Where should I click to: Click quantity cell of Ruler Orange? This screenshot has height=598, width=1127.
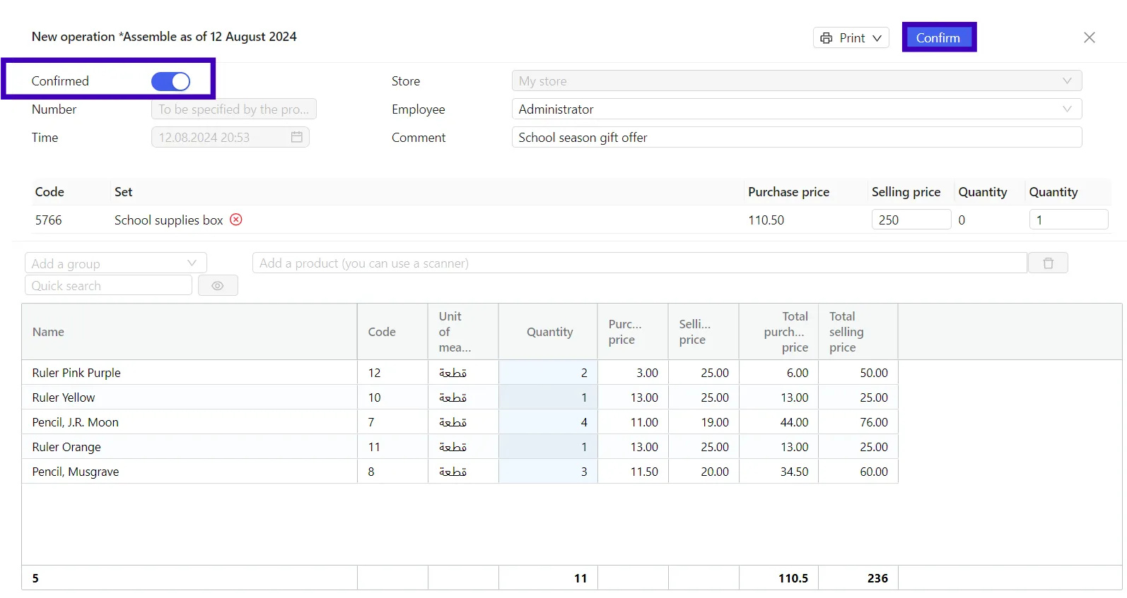(x=548, y=447)
